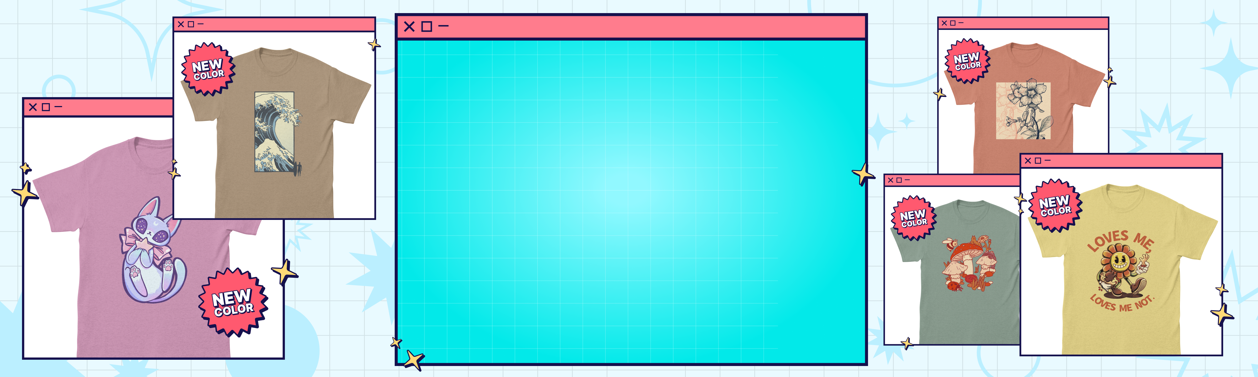Click the square icon on the botanical shirt window
Image resolution: width=1258 pixels, height=377 pixels.
click(x=952, y=23)
